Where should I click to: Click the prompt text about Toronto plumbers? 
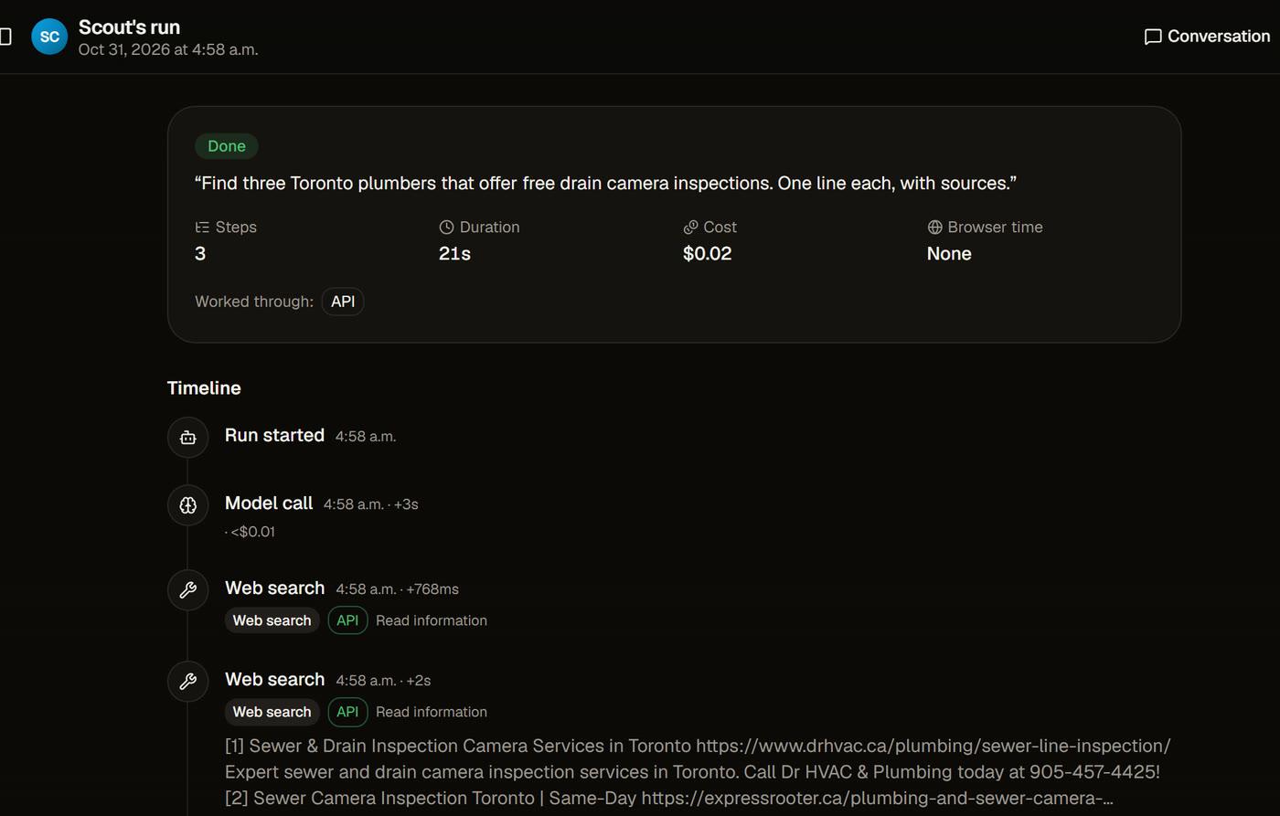point(605,184)
